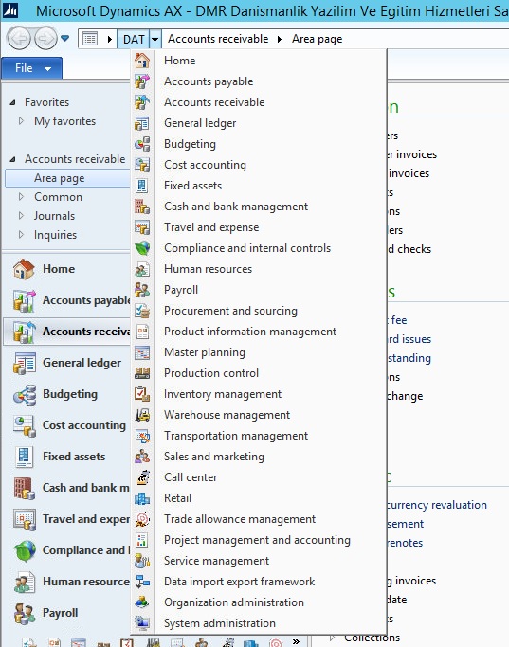Click Compliance globe icon in dropdown menu
509x647 pixels.
tap(142, 248)
